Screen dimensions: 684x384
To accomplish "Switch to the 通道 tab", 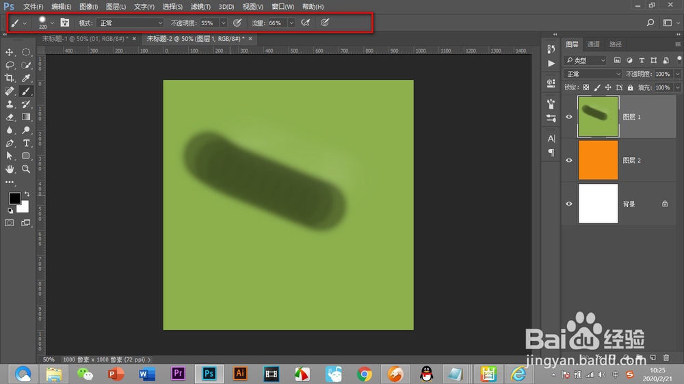I will tap(593, 44).
